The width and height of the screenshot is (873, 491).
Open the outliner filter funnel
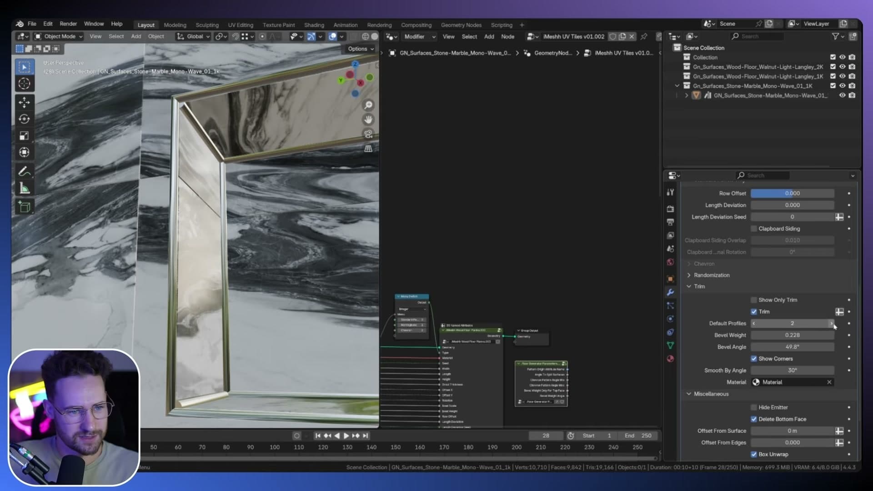coord(835,36)
